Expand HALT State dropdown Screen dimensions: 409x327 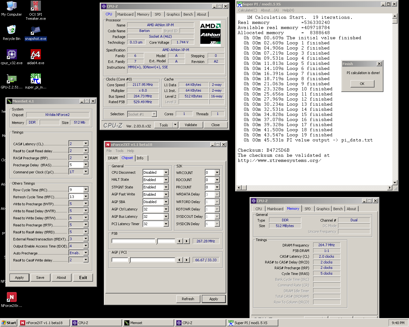166,180
